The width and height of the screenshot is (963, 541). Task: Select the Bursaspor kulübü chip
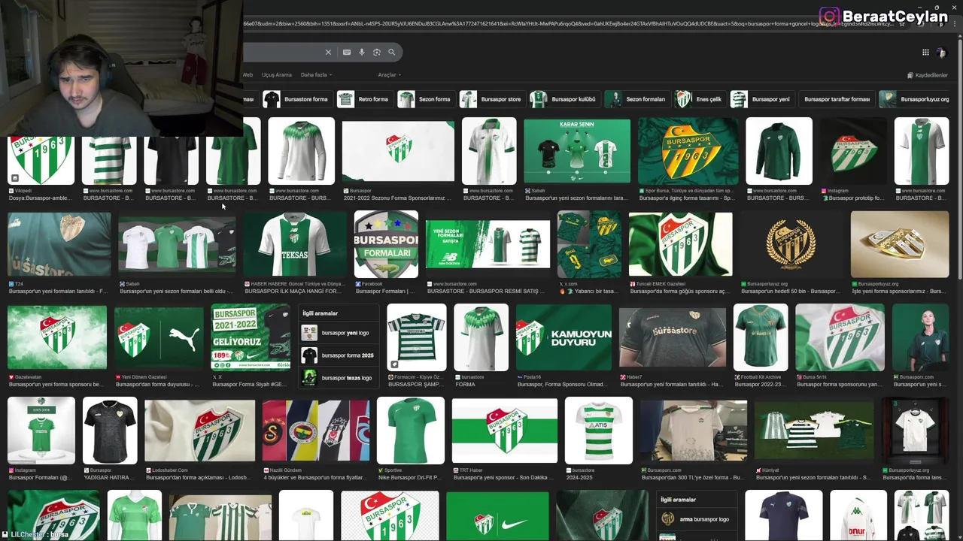click(564, 99)
